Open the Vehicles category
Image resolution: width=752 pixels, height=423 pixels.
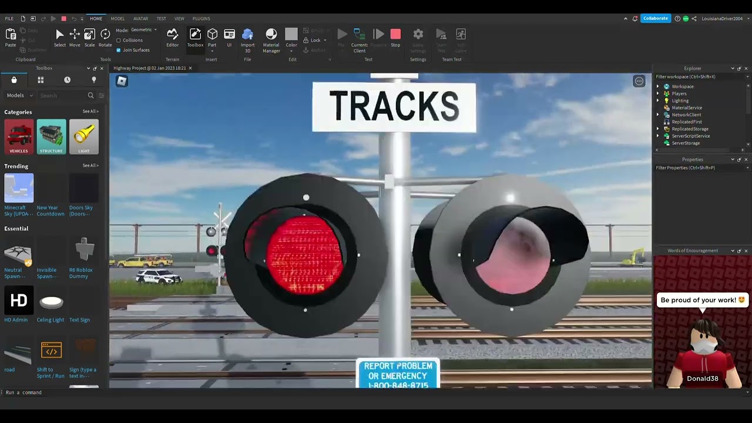click(x=19, y=137)
